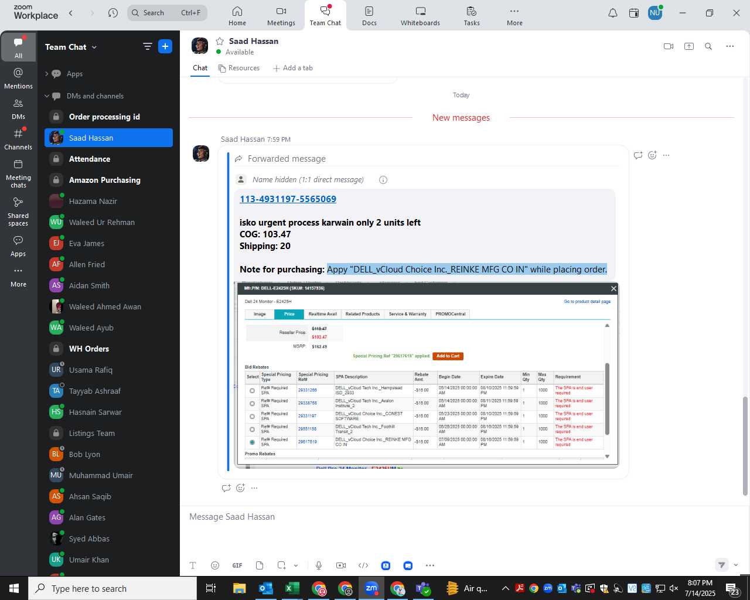Open order link 113-4931197-5565069
The height and width of the screenshot is (600, 750).
pyautogui.click(x=288, y=199)
